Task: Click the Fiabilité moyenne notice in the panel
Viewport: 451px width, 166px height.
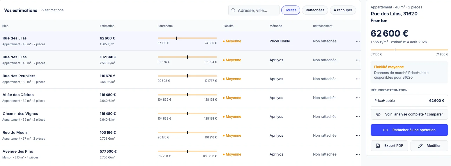Action: tap(409, 72)
